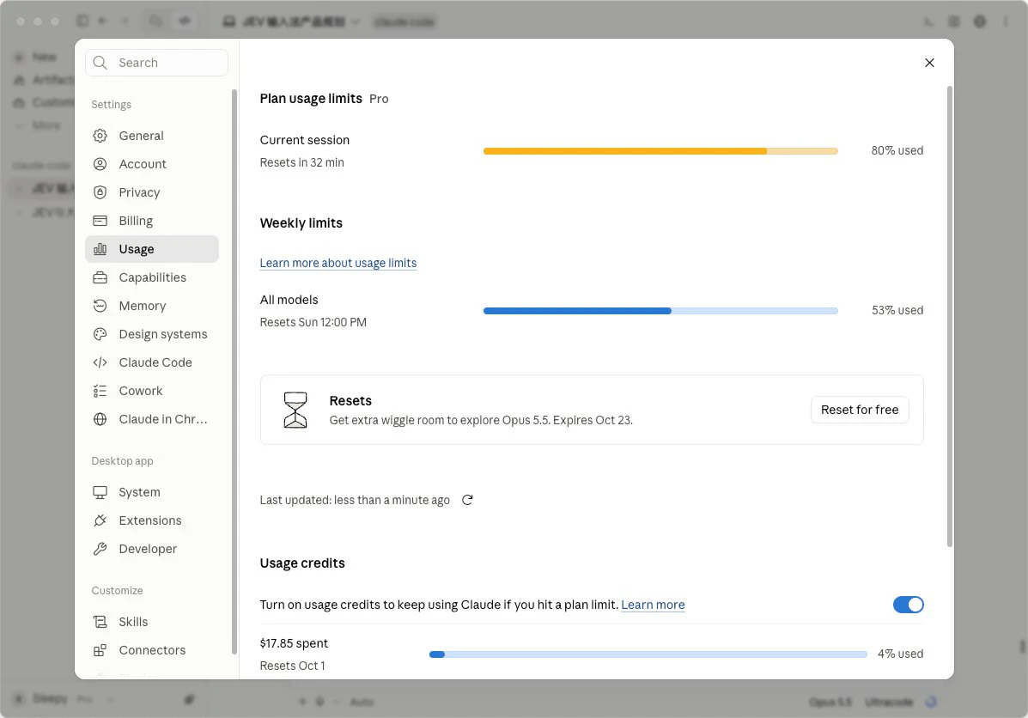Viewport: 1028px width, 718px height.
Task: Click the Account person icon
Action: [x=100, y=164]
